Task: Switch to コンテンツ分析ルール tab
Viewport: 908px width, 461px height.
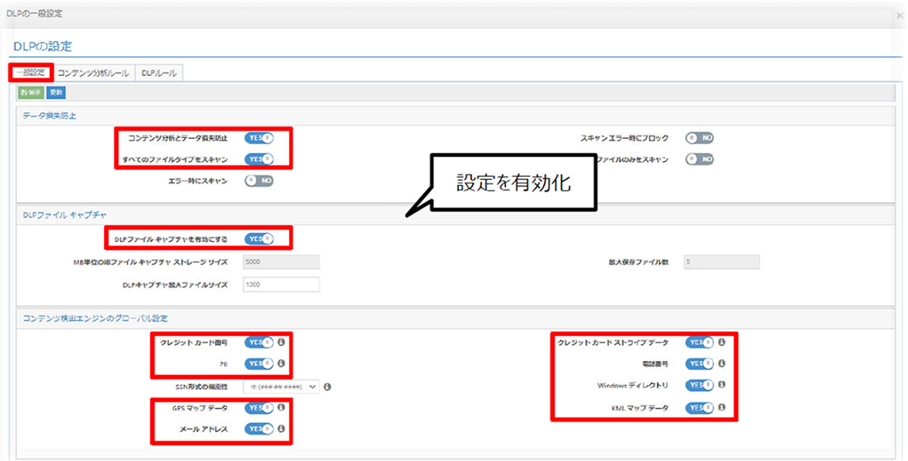Action: point(93,73)
